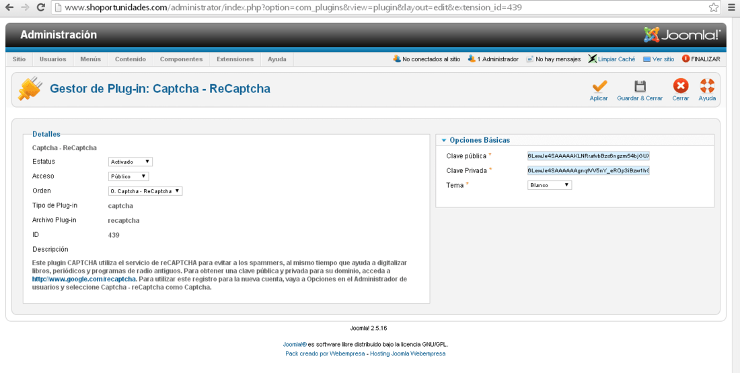Image resolution: width=740 pixels, height=373 pixels.
Task: Reload the page with refresh icon
Action: point(40,7)
